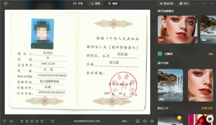
Task: Click the 导出 export button
Action: tap(184, 3)
